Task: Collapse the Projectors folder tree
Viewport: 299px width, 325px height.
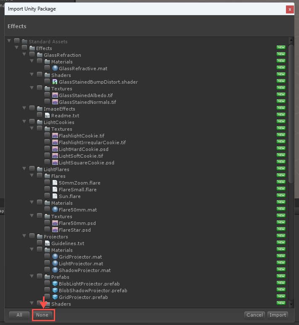Action: [x=24, y=236]
